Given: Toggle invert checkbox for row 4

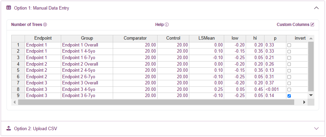Looking at the screenshot, I should point(289,64).
